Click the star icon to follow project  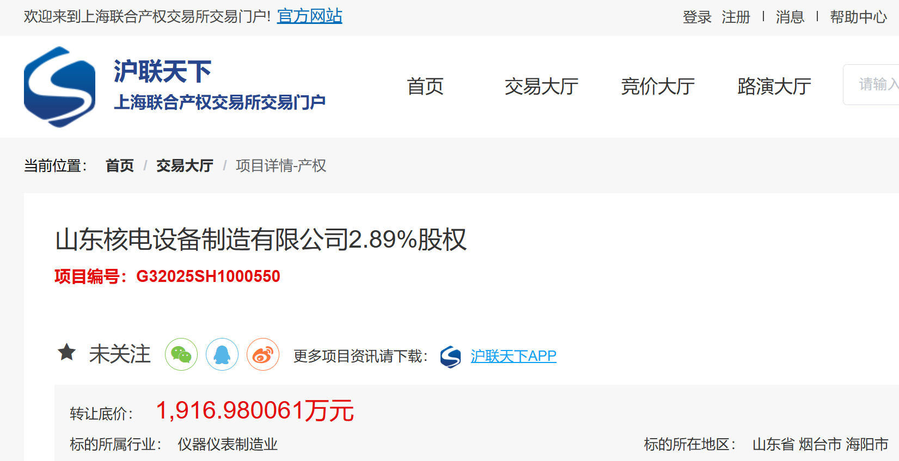(x=67, y=353)
